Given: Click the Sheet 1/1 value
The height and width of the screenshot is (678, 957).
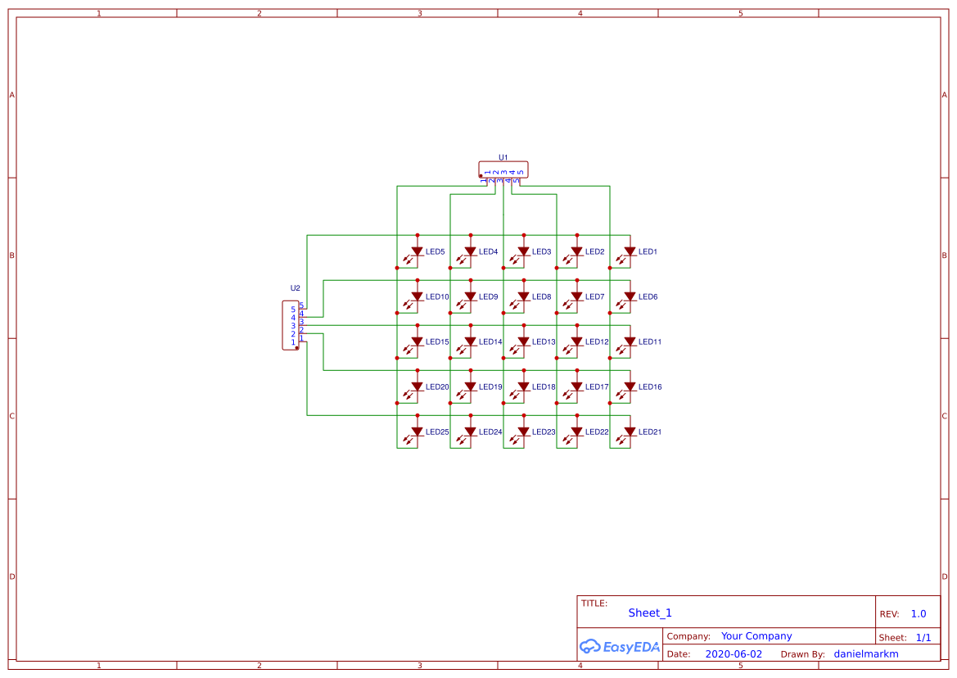Looking at the screenshot, I should tap(925, 636).
